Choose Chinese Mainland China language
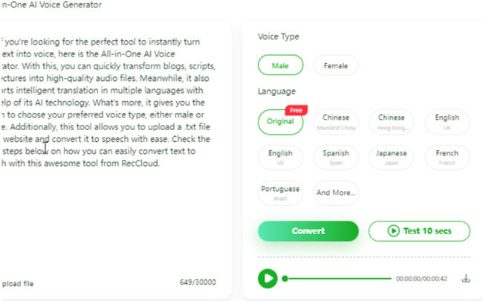Viewport: 483px width, 301px height. [336, 122]
